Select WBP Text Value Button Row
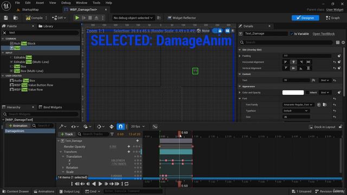This screenshot has height=195, width=347. tap(31, 85)
